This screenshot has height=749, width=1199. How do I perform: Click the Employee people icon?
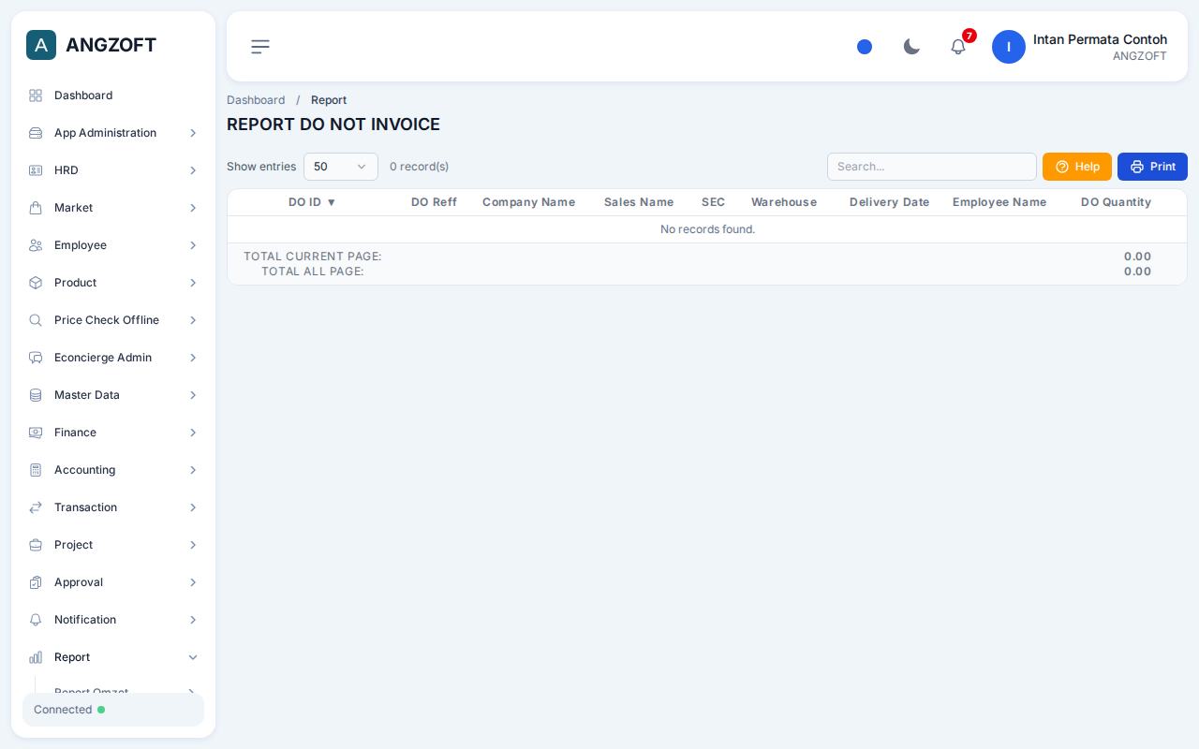coord(36,245)
